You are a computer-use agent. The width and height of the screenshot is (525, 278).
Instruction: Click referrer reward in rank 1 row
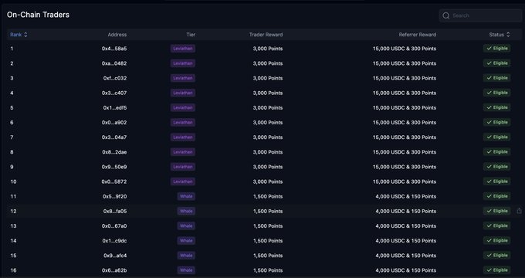coord(405,49)
